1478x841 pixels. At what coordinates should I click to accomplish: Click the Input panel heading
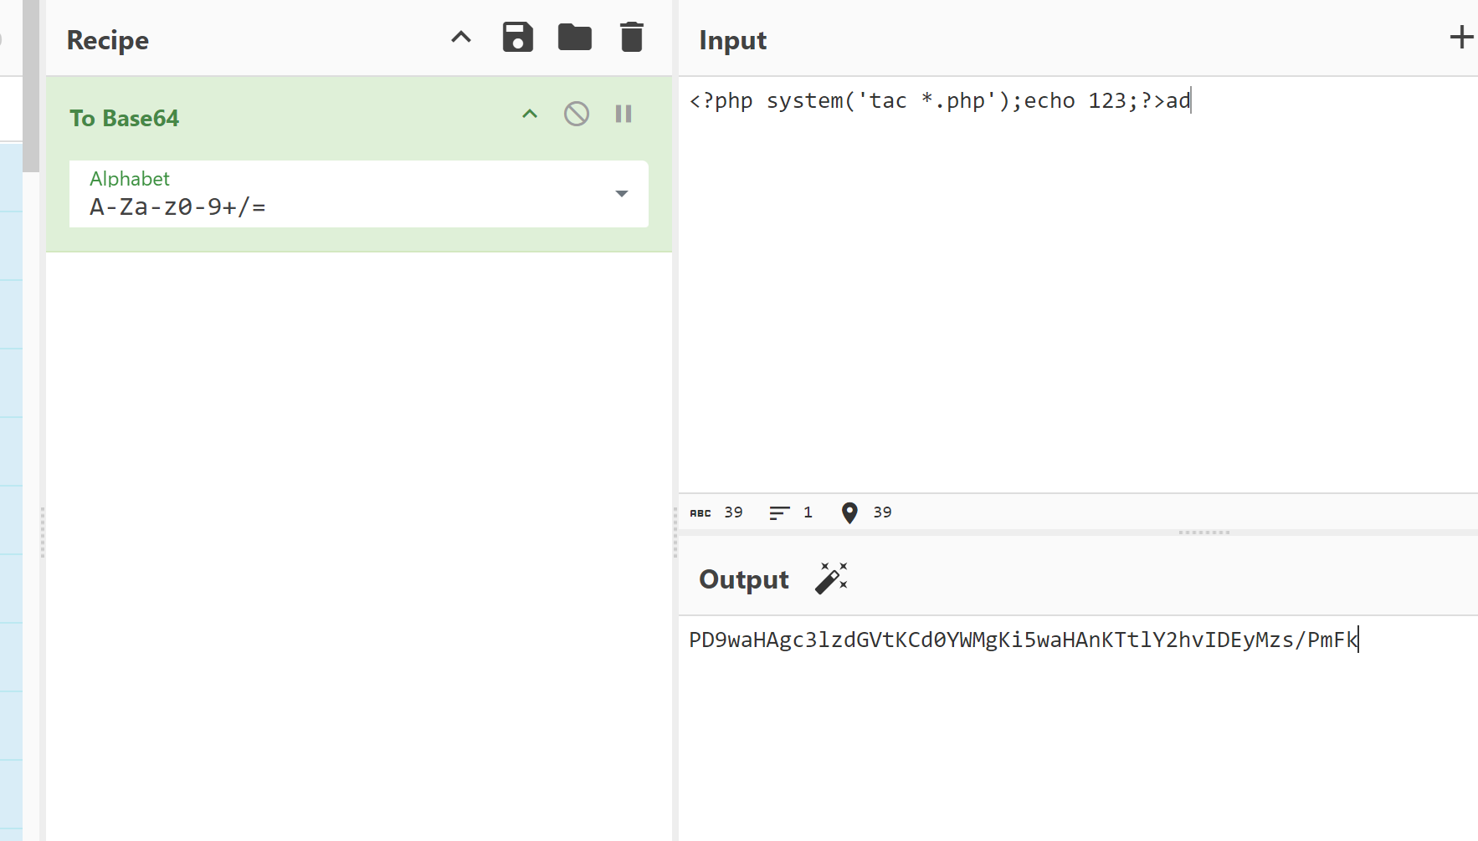[x=733, y=40]
